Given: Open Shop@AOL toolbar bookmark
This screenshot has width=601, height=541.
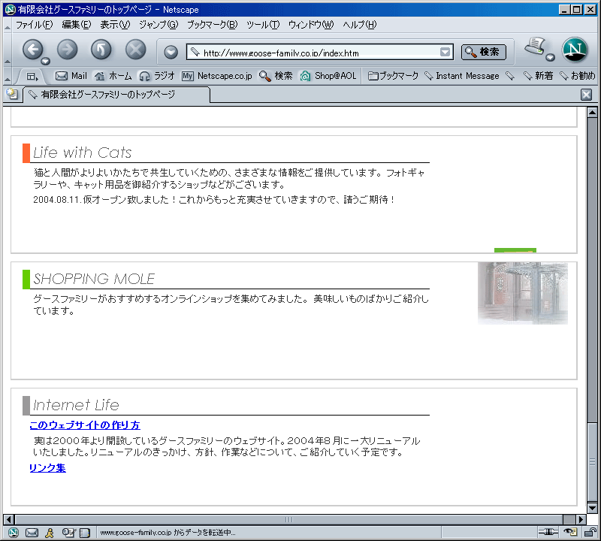Looking at the screenshot, I should point(328,76).
